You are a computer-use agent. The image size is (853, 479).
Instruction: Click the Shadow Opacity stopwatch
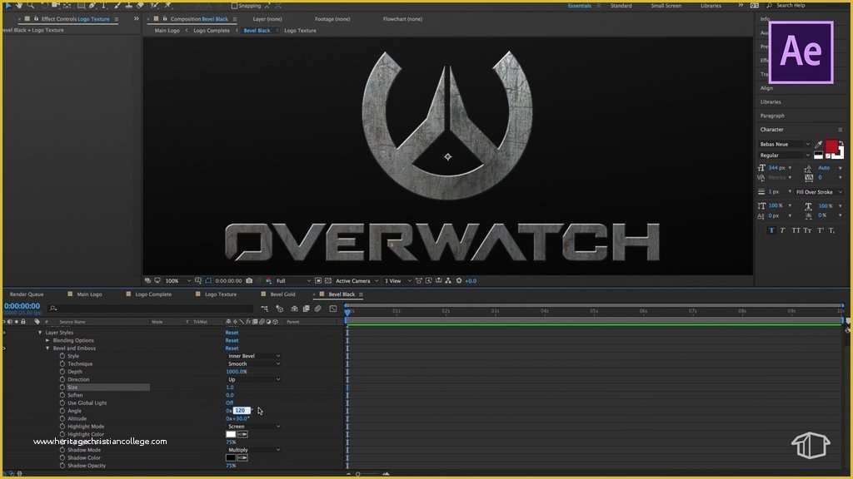coord(62,466)
